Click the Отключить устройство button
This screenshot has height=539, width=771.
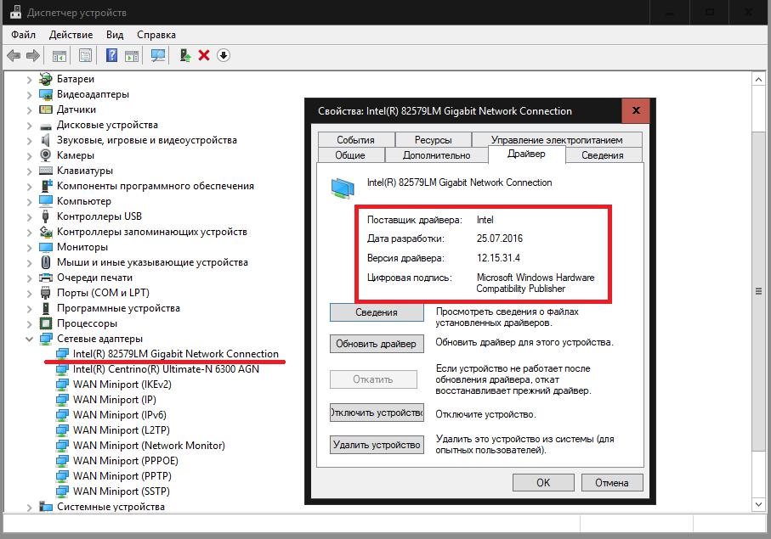click(377, 413)
